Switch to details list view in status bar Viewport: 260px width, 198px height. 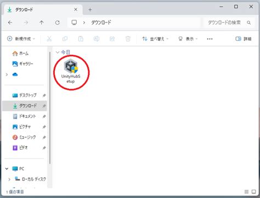coord(246,191)
